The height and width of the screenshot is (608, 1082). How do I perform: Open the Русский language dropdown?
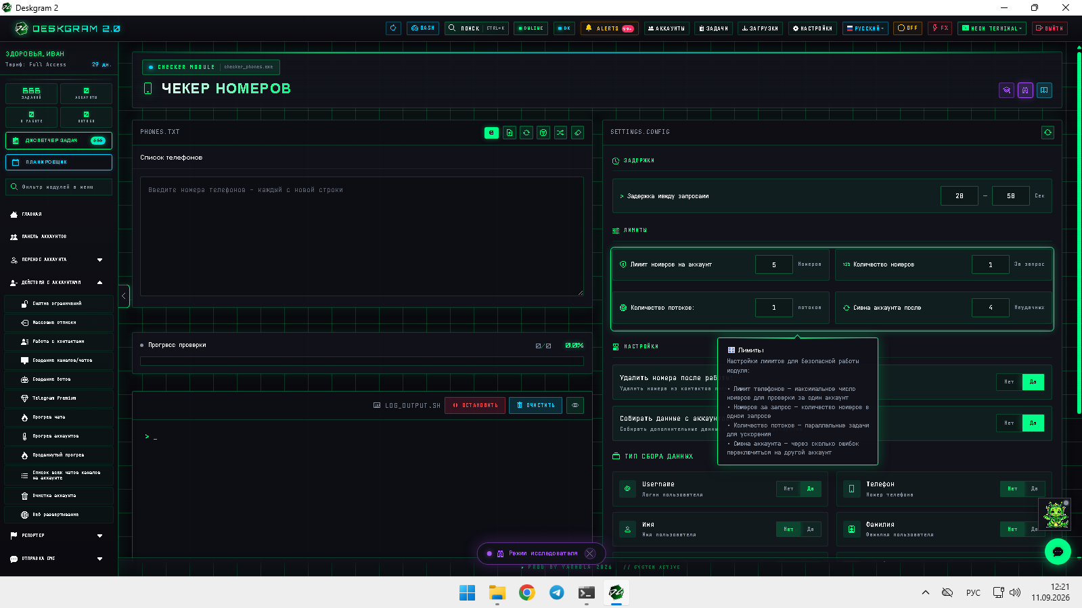[865, 28]
